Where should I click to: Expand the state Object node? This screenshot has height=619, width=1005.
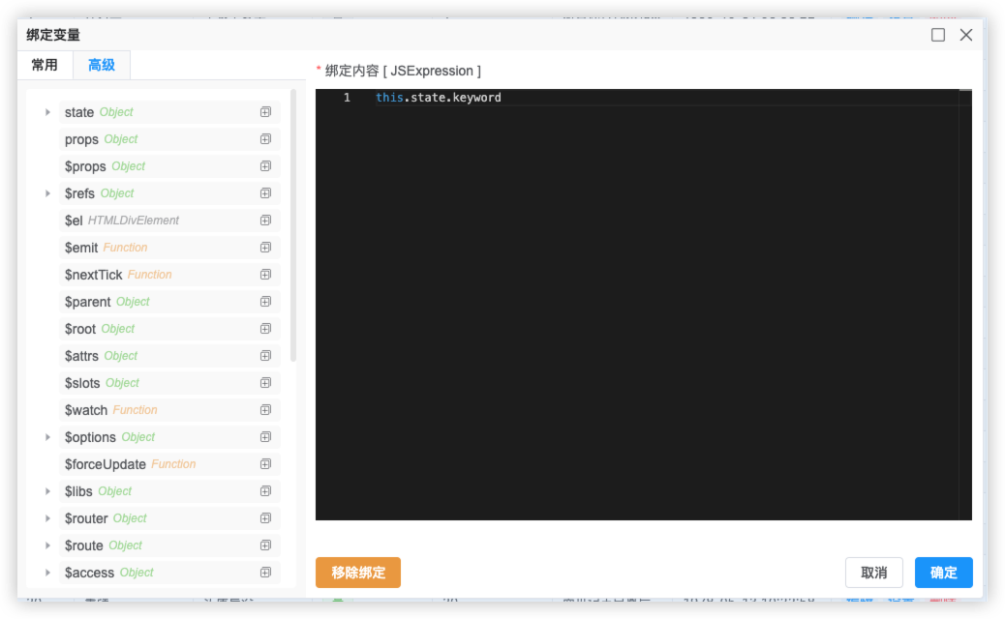point(47,112)
